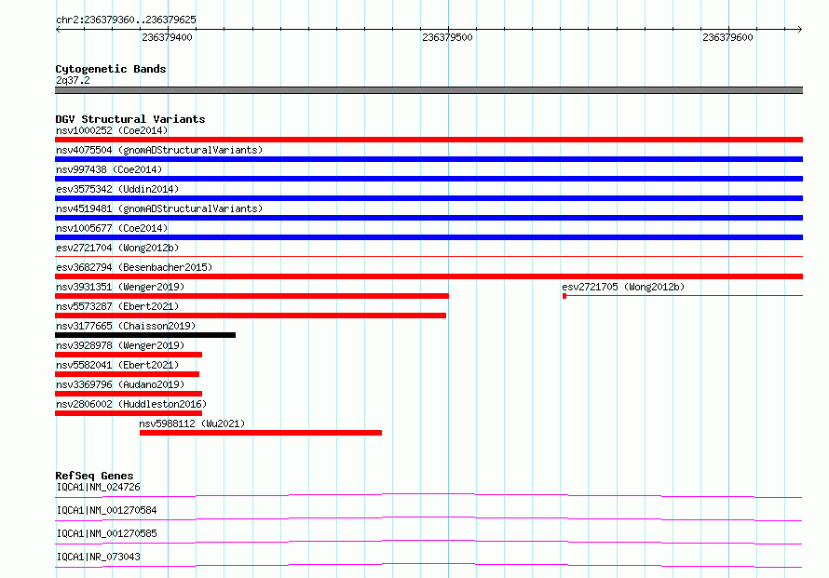This screenshot has width=829, height=578.
Task: Click IQCA1|NM_024726 gene label
Action: (x=99, y=487)
